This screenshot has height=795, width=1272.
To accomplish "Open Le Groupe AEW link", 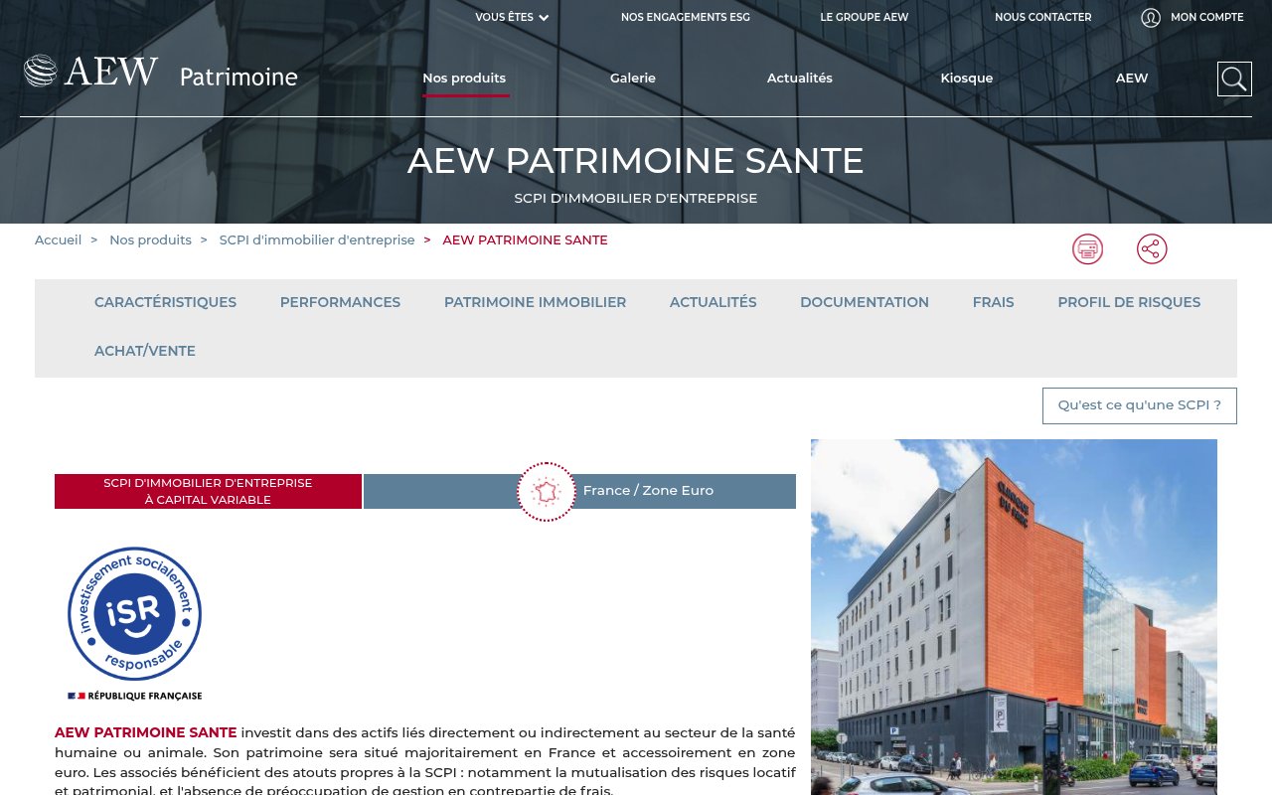I will click(x=865, y=17).
